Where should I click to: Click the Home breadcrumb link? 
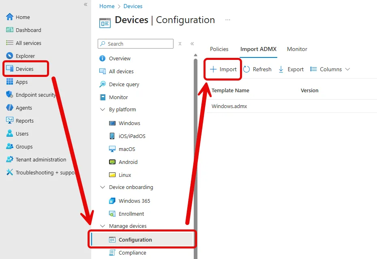click(x=107, y=6)
